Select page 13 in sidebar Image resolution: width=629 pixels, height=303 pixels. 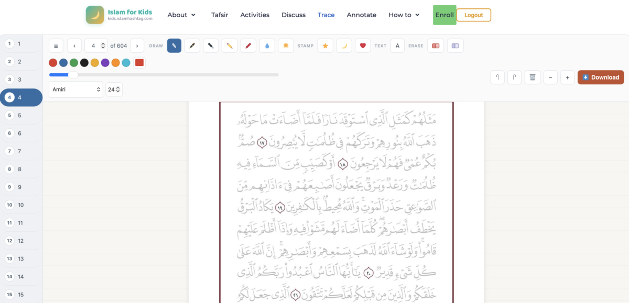click(x=21, y=259)
